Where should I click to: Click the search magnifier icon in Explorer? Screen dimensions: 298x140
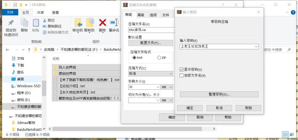point(289,50)
